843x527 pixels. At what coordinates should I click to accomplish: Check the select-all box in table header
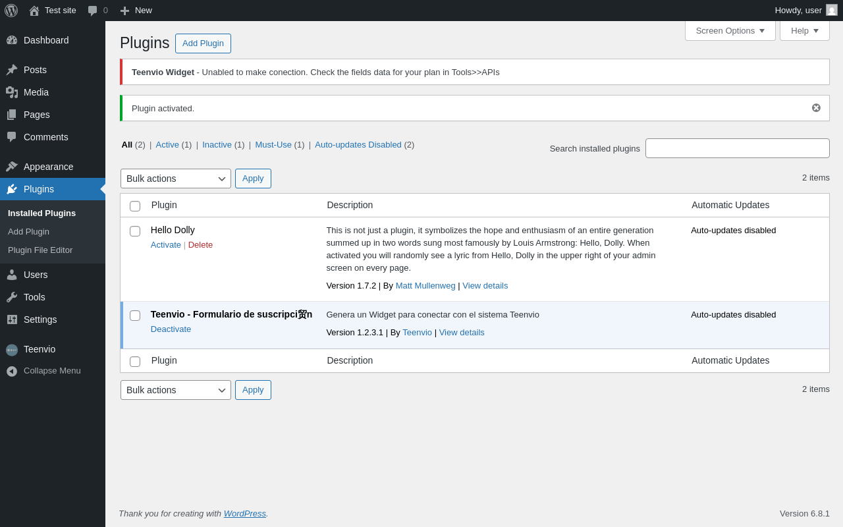point(135,206)
